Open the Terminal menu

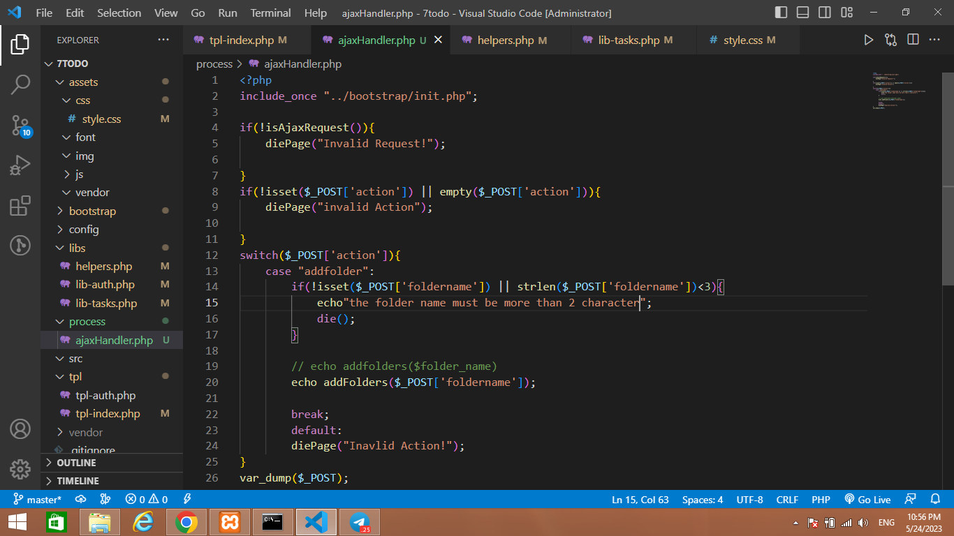point(271,13)
